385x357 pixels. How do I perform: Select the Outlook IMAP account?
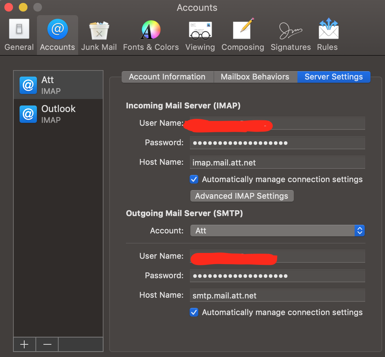(58, 114)
